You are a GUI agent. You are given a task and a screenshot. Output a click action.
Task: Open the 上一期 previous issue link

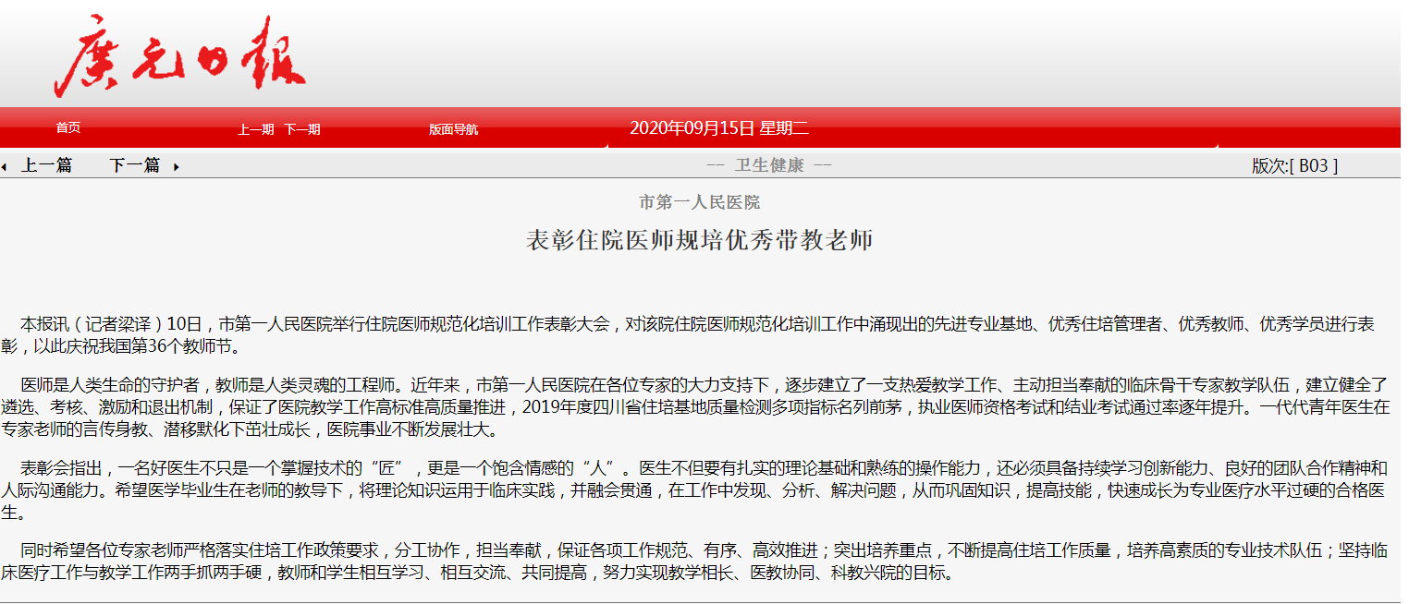point(255,129)
